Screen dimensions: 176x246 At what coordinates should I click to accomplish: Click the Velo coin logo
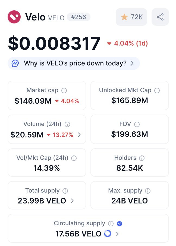click(x=14, y=17)
